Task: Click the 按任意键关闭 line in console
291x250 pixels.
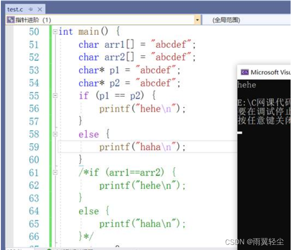Action: (x=264, y=121)
